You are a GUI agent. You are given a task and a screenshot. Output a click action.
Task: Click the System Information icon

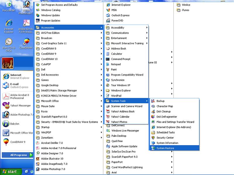pyautogui.click(x=153, y=143)
